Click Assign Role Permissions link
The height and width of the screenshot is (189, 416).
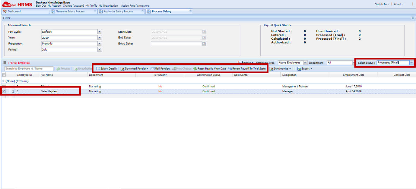point(135,6)
